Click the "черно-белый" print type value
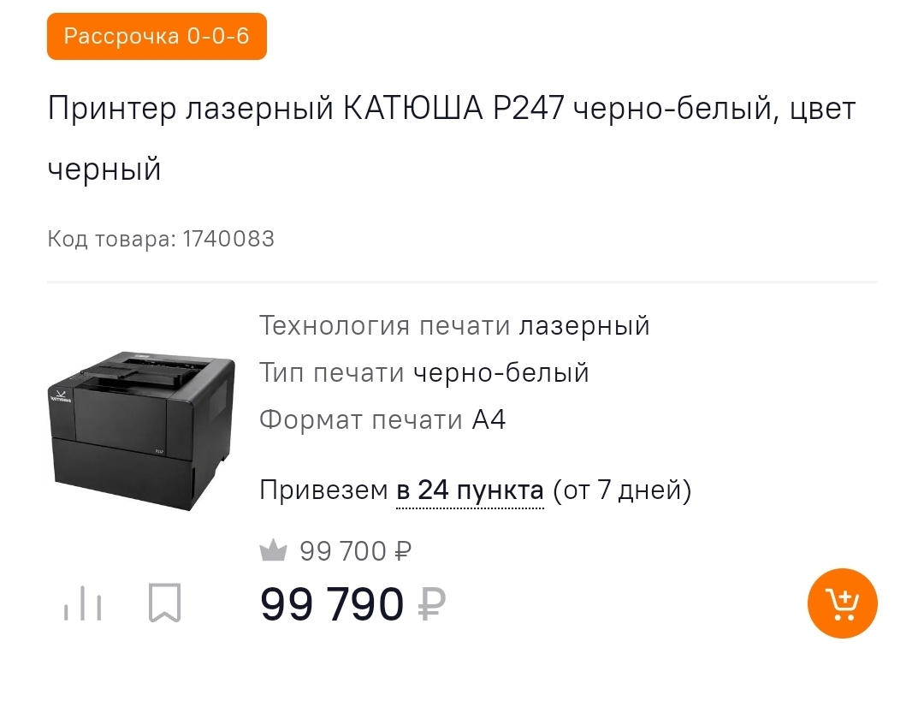This screenshot has height=701, width=924. point(500,373)
